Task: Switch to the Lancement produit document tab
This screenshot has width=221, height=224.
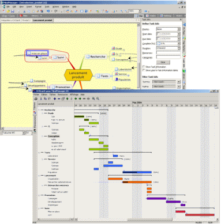Action: pyautogui.click(x=42, y=20)
